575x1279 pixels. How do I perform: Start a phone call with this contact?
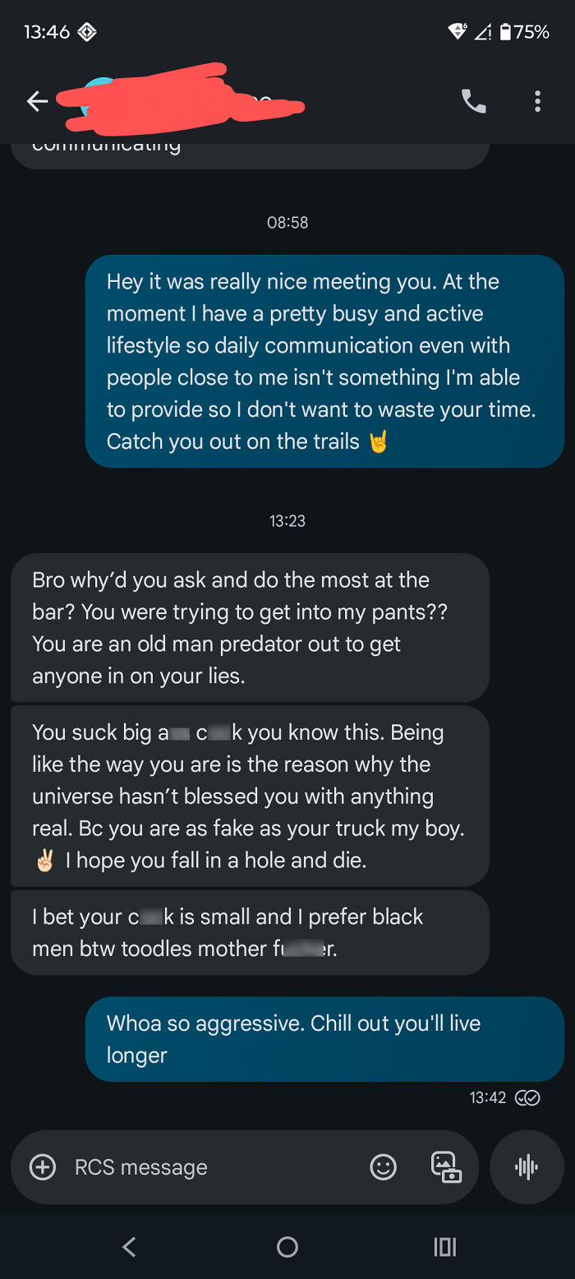click(x=472, y=100)
